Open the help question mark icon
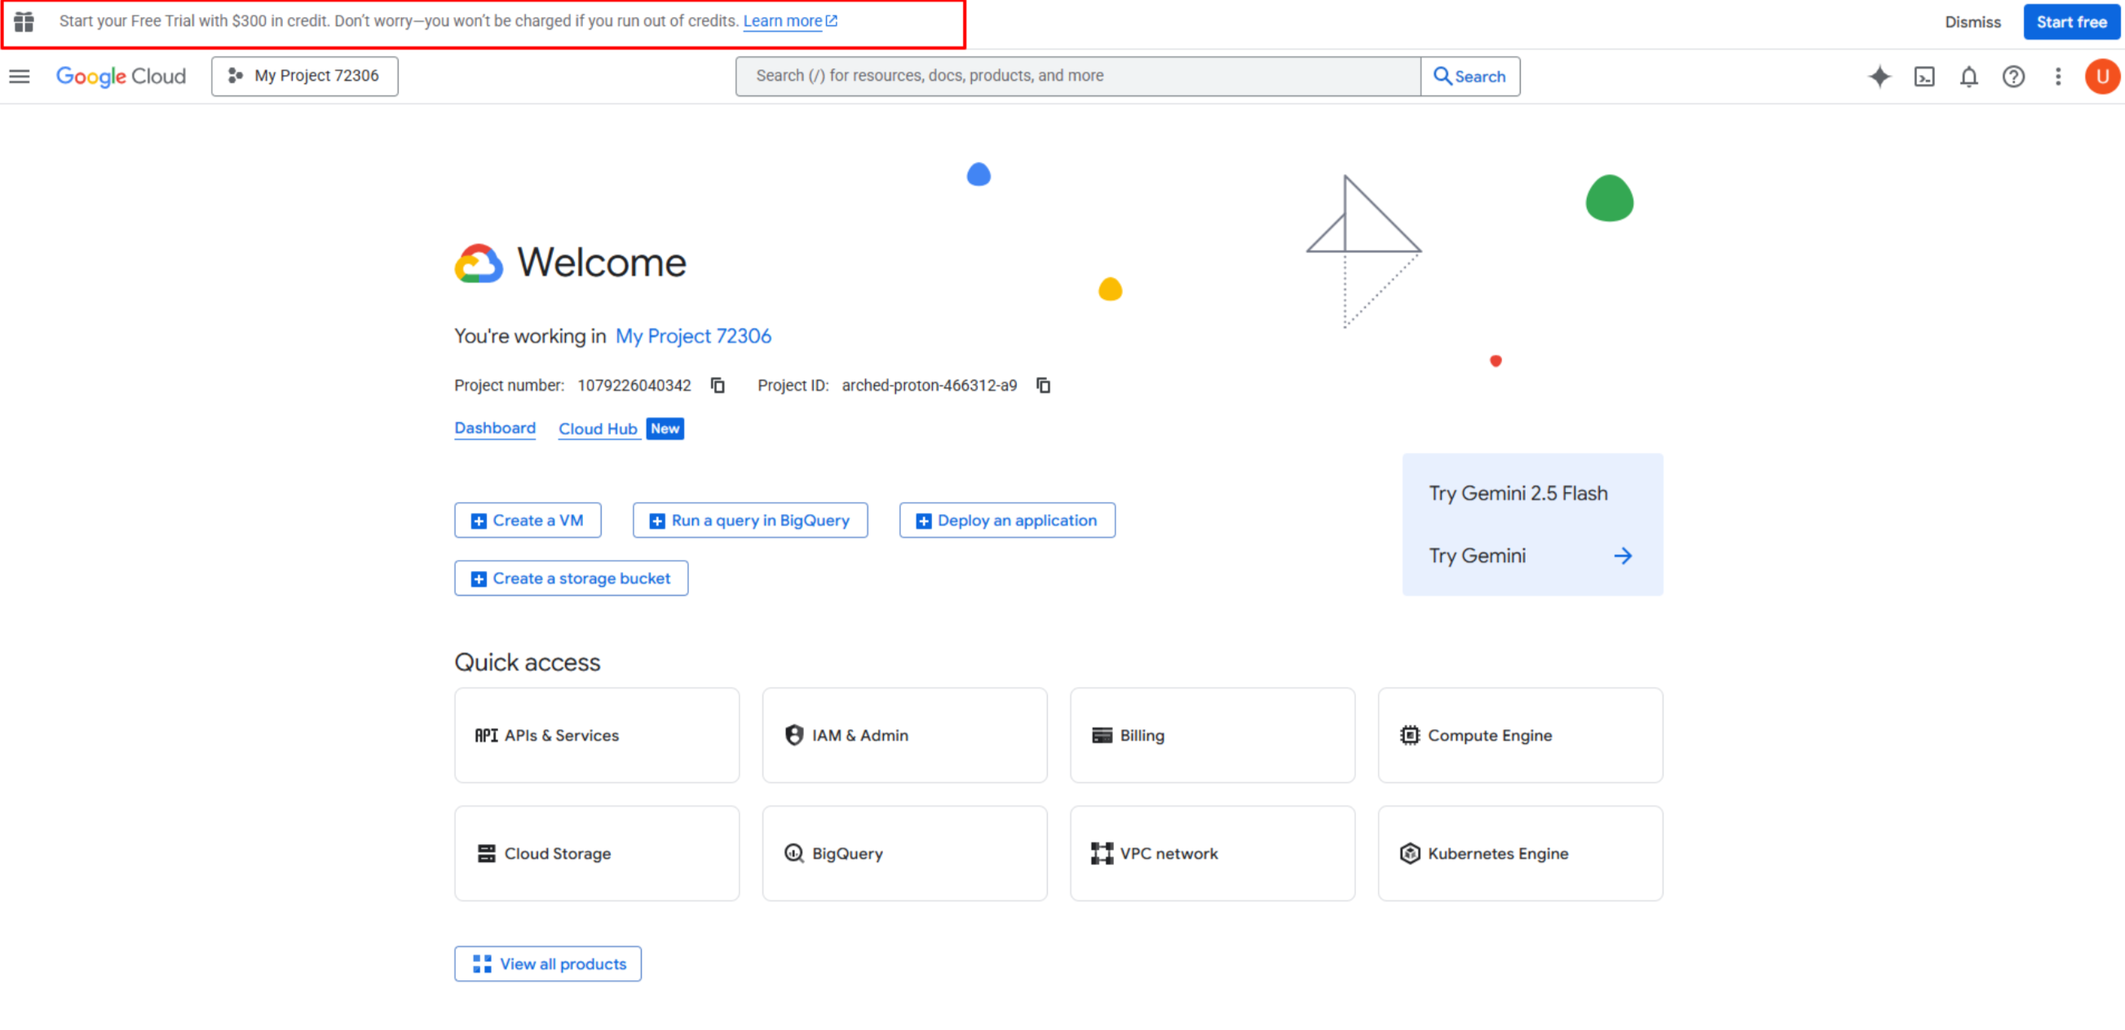The image size is (2125, 1030). pos(2012,77)
